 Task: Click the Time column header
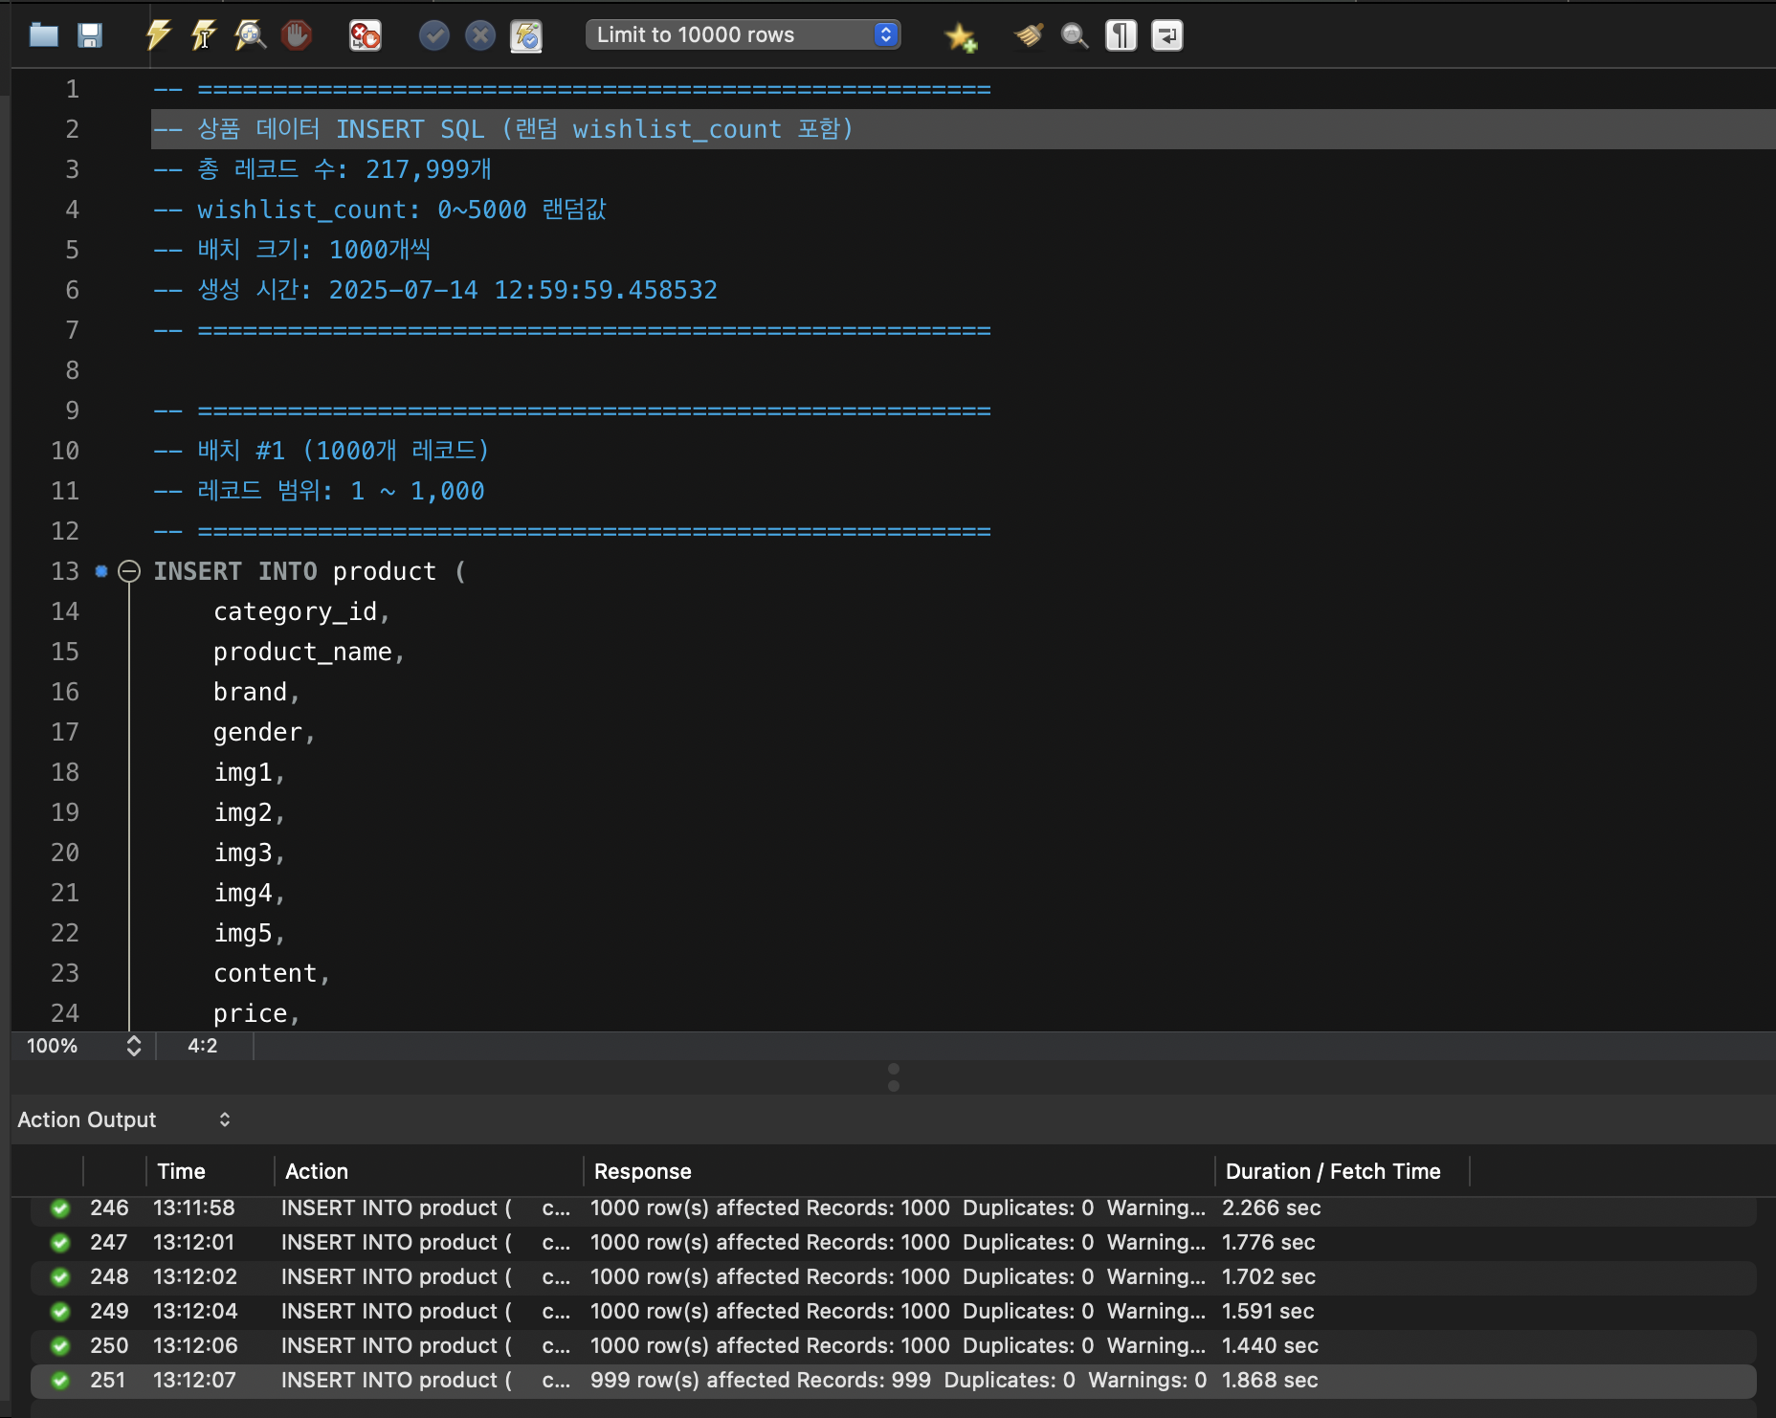click(x=181, y=1171)
